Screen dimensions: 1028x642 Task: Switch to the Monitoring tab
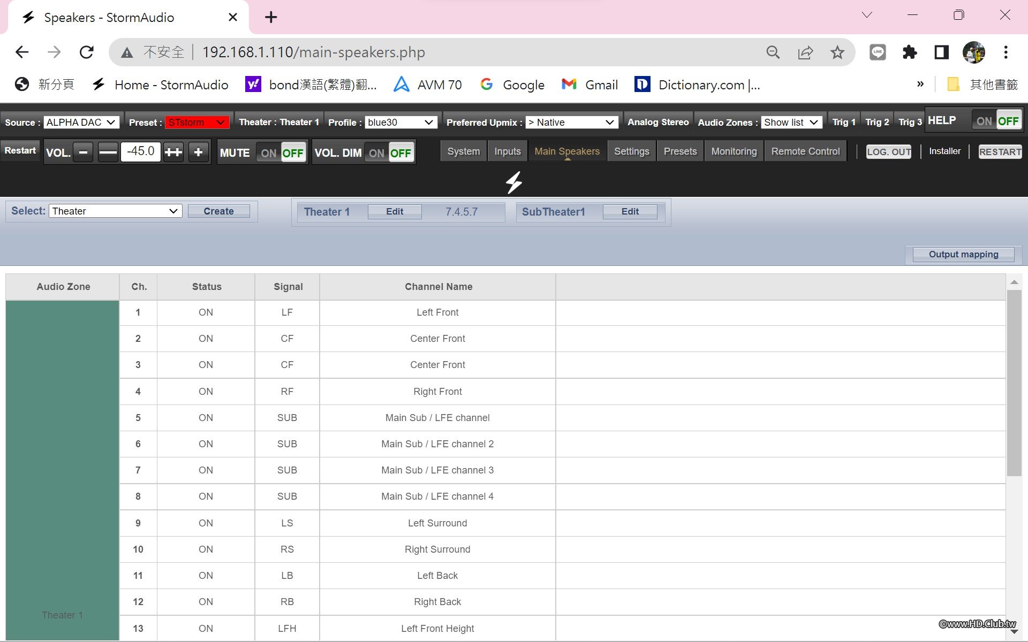[734, 151]
